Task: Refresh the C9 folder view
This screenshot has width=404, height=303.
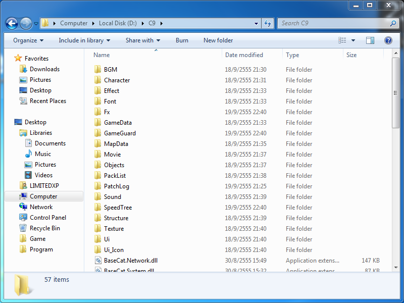Action: pyautogui.click(x=268, y=23)
